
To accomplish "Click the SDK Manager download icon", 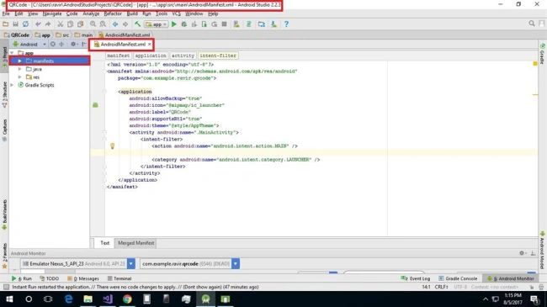I will [x=273, y=24].
